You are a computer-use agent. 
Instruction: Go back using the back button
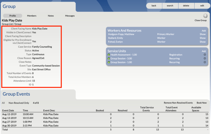click(x=154, y=6)
